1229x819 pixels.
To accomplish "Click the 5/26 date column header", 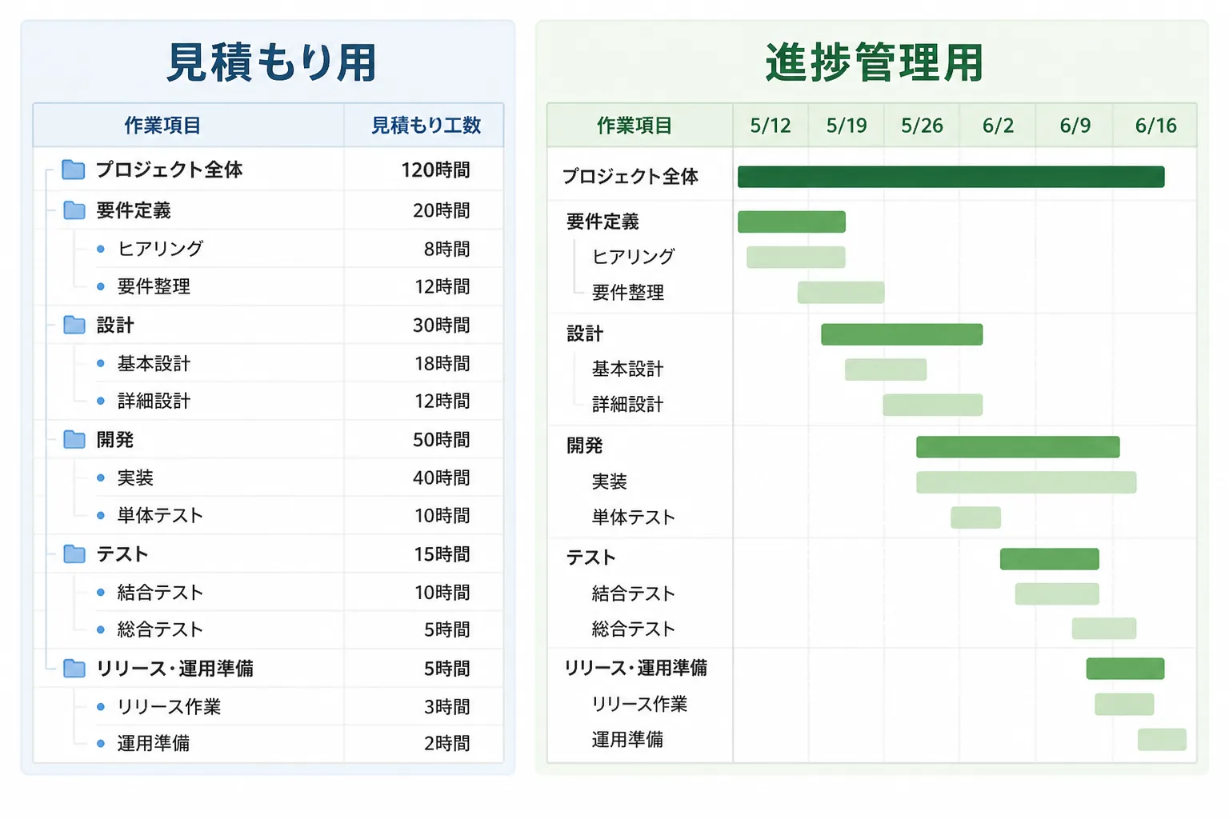I will click(x=922, y=126).
